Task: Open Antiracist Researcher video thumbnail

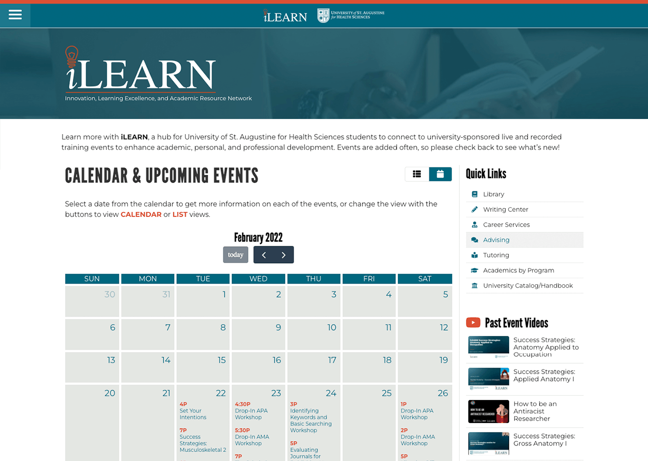Action: 488,411
